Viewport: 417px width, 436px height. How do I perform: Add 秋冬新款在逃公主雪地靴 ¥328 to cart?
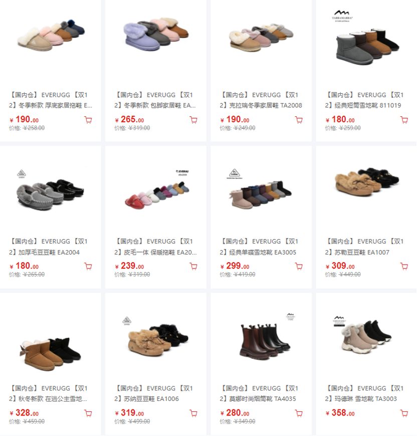coord(88,413)
